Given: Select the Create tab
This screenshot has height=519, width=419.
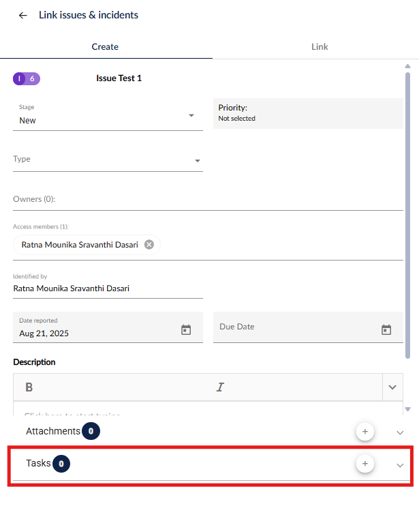Looking at the screenshot, I should pos(105,46).
